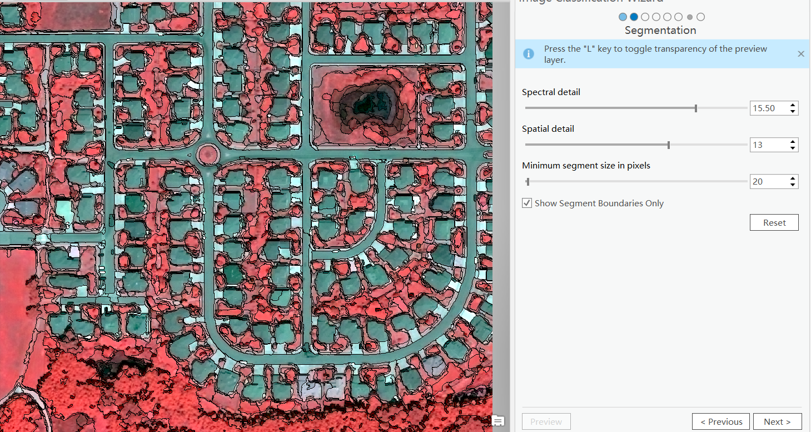Click the Reset button
This screenshot has width=811, height=432.
[x=774, y=222]
